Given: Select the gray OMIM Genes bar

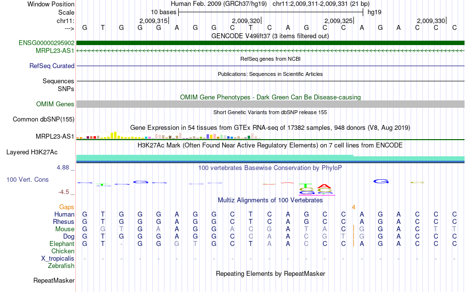Looking at the screenshot, I should (271, 104).
